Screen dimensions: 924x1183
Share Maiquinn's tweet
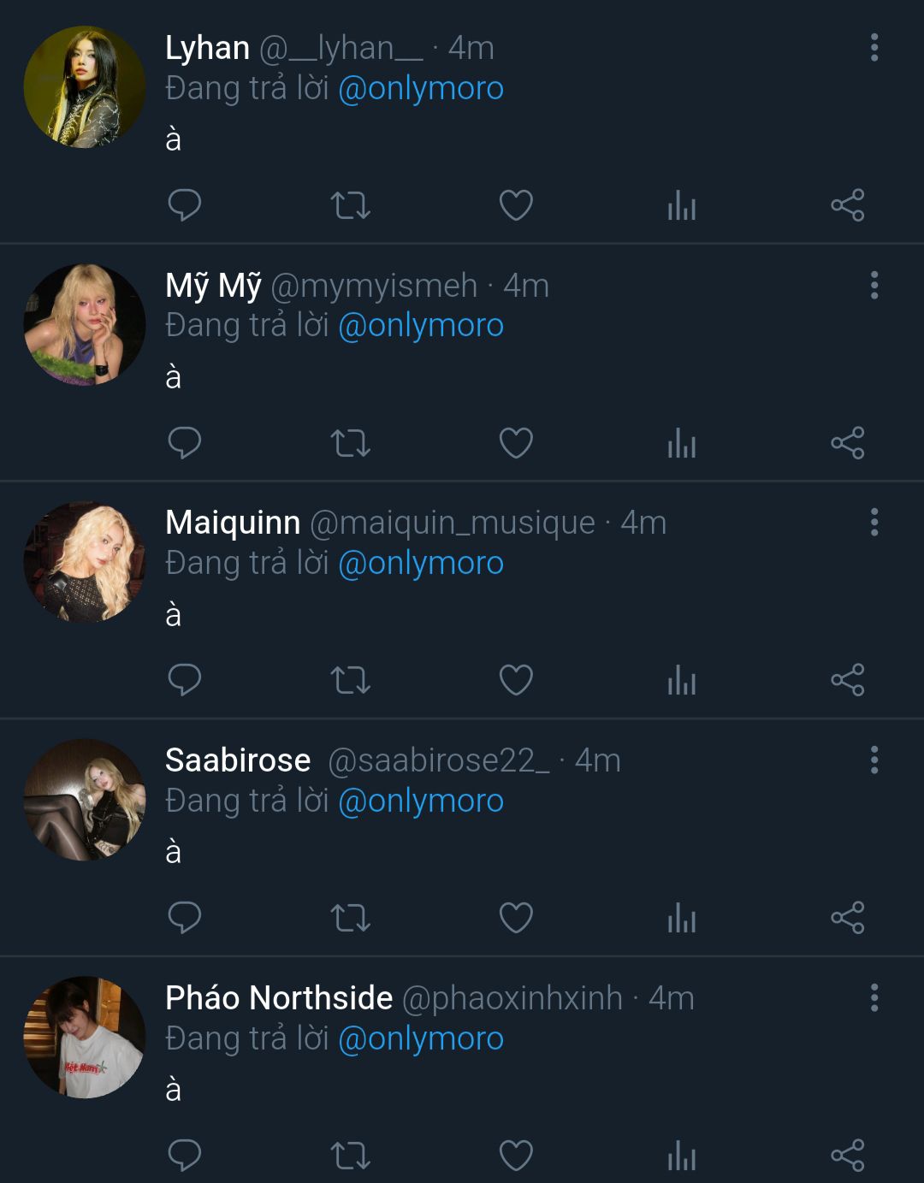click(x=847, y=681)
